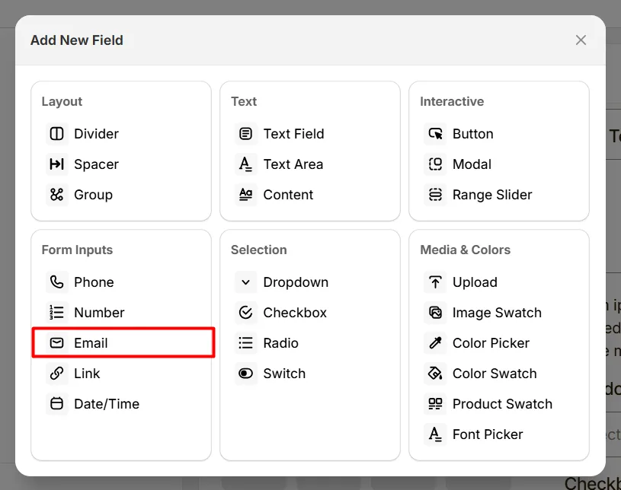Image resolution: width=621 pixels, height=490 pixels.
Task: Pick the Phone input icon
Action: [56, 282]
